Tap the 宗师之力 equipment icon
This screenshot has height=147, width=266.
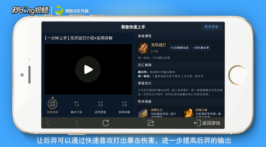(x=143, y=113)
